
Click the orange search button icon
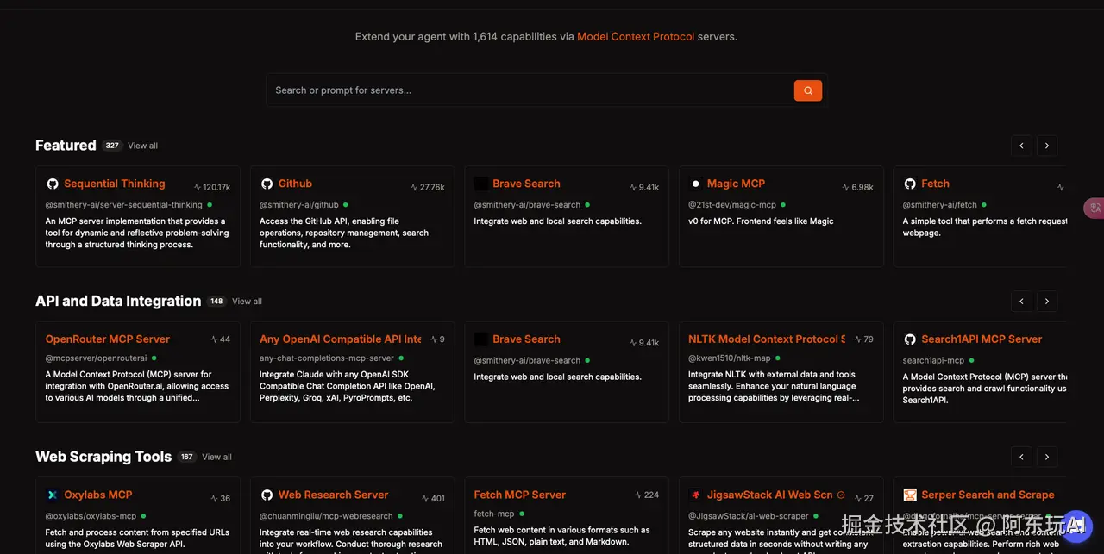(x=808, y=90)
